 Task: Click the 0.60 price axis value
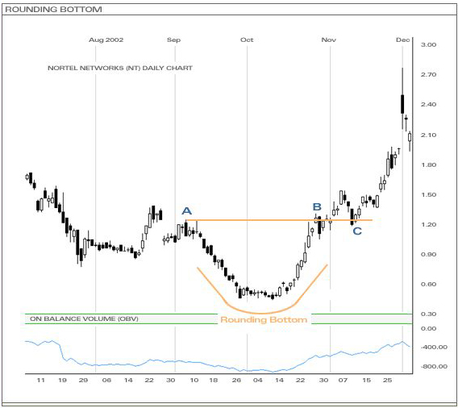(428, 284)
